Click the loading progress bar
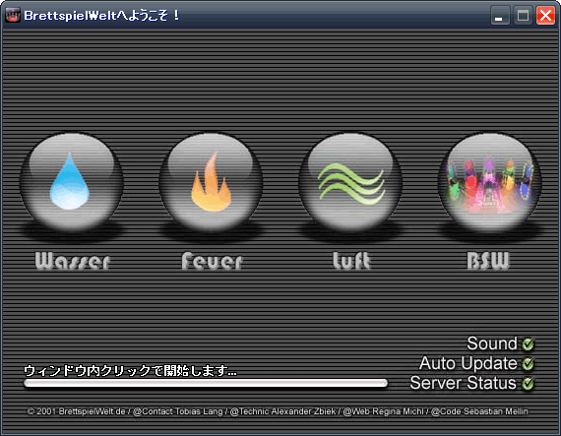 coord(206,383)
